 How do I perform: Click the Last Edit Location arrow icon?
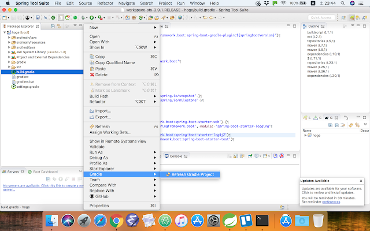(205, 18)
